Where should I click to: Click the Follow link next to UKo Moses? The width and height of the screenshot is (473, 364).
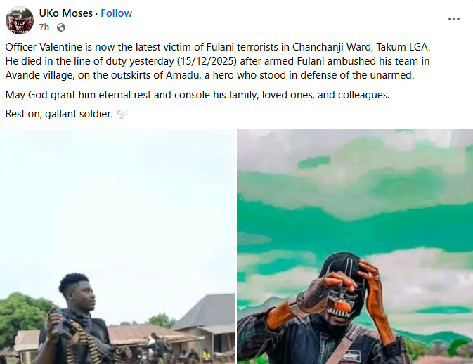pos(116,13)
